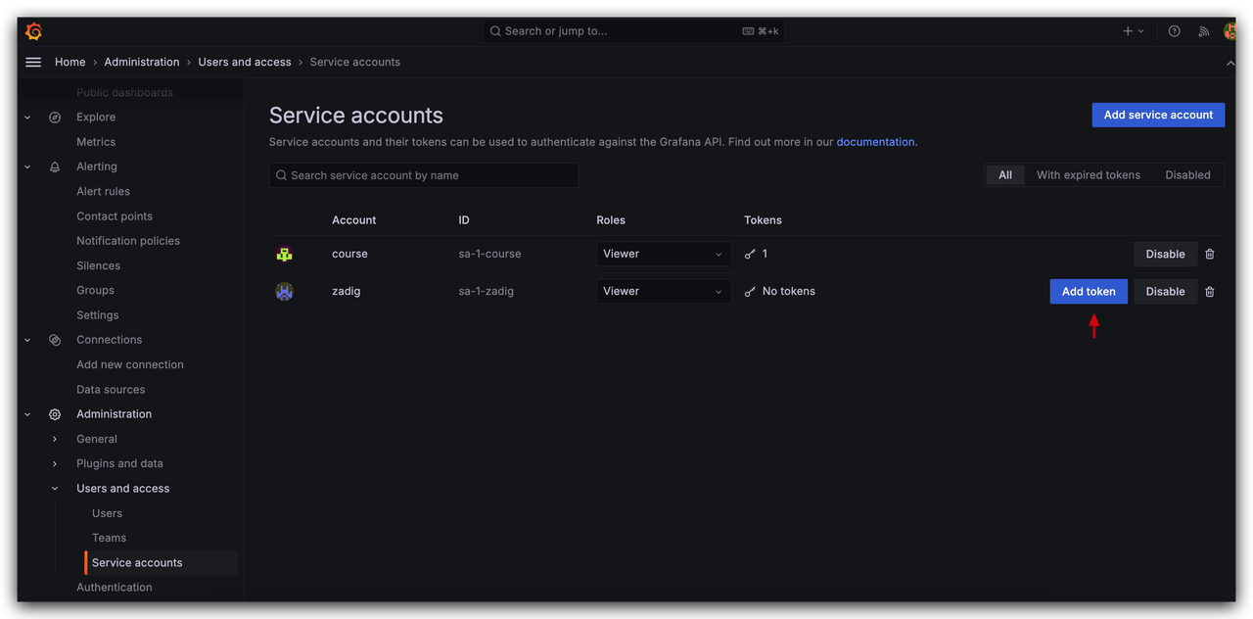Click the service account search field
Screen dimensions: 1253x619
[424, 175]
